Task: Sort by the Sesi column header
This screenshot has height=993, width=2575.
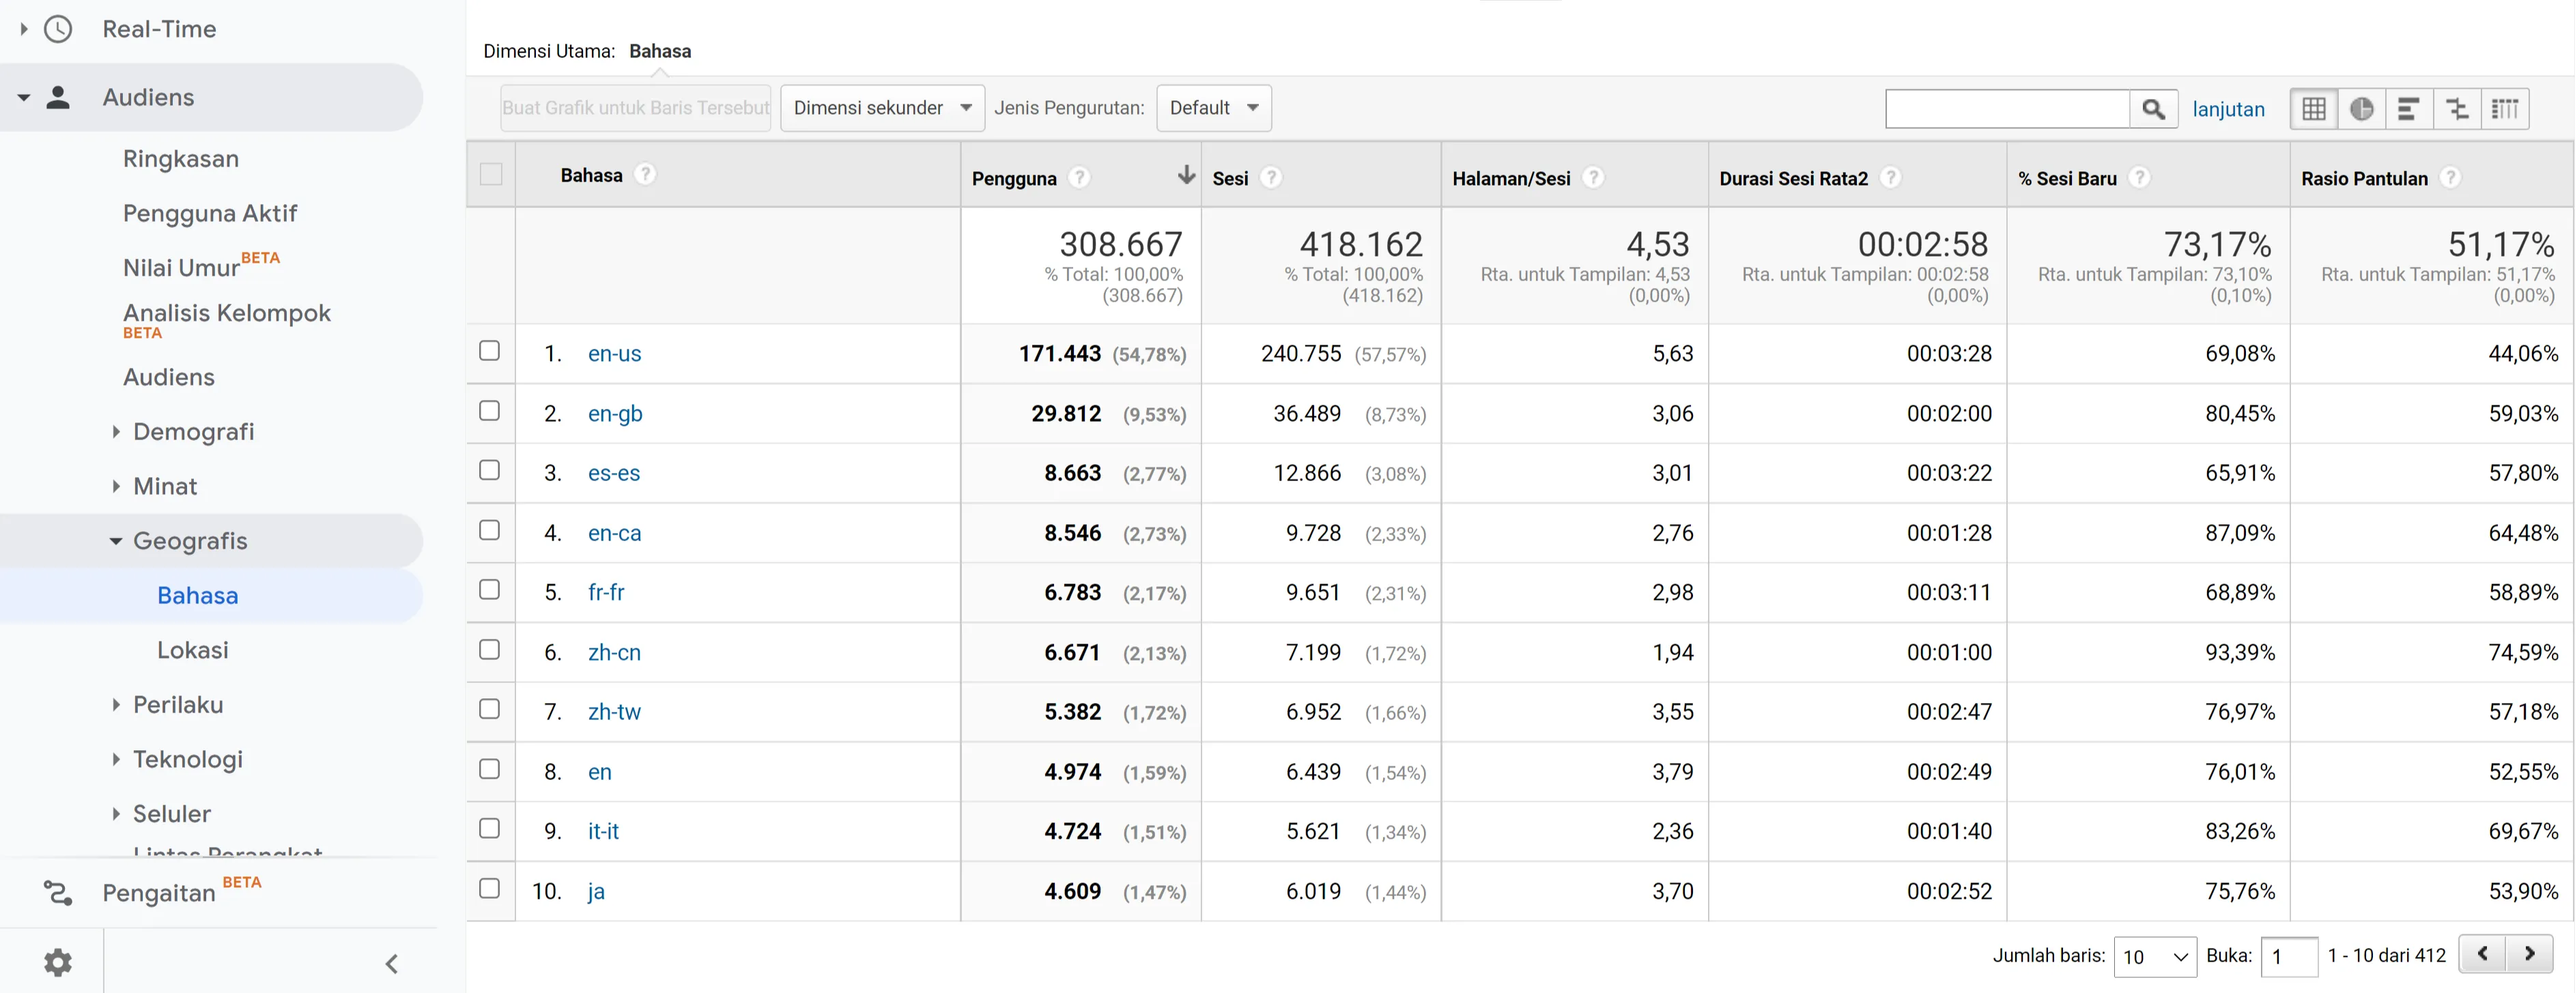Action: tap(1229, 178)
